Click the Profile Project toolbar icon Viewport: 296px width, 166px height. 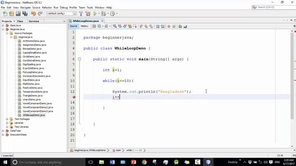[x=112, y=13]
